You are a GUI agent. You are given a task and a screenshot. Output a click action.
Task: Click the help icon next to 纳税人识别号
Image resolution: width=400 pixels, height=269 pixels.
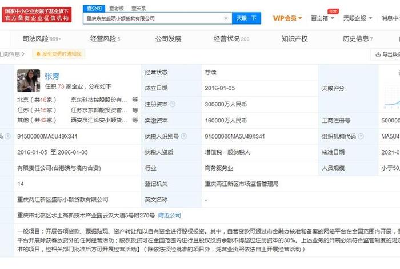pyautogui.click(x=183, y=136)
